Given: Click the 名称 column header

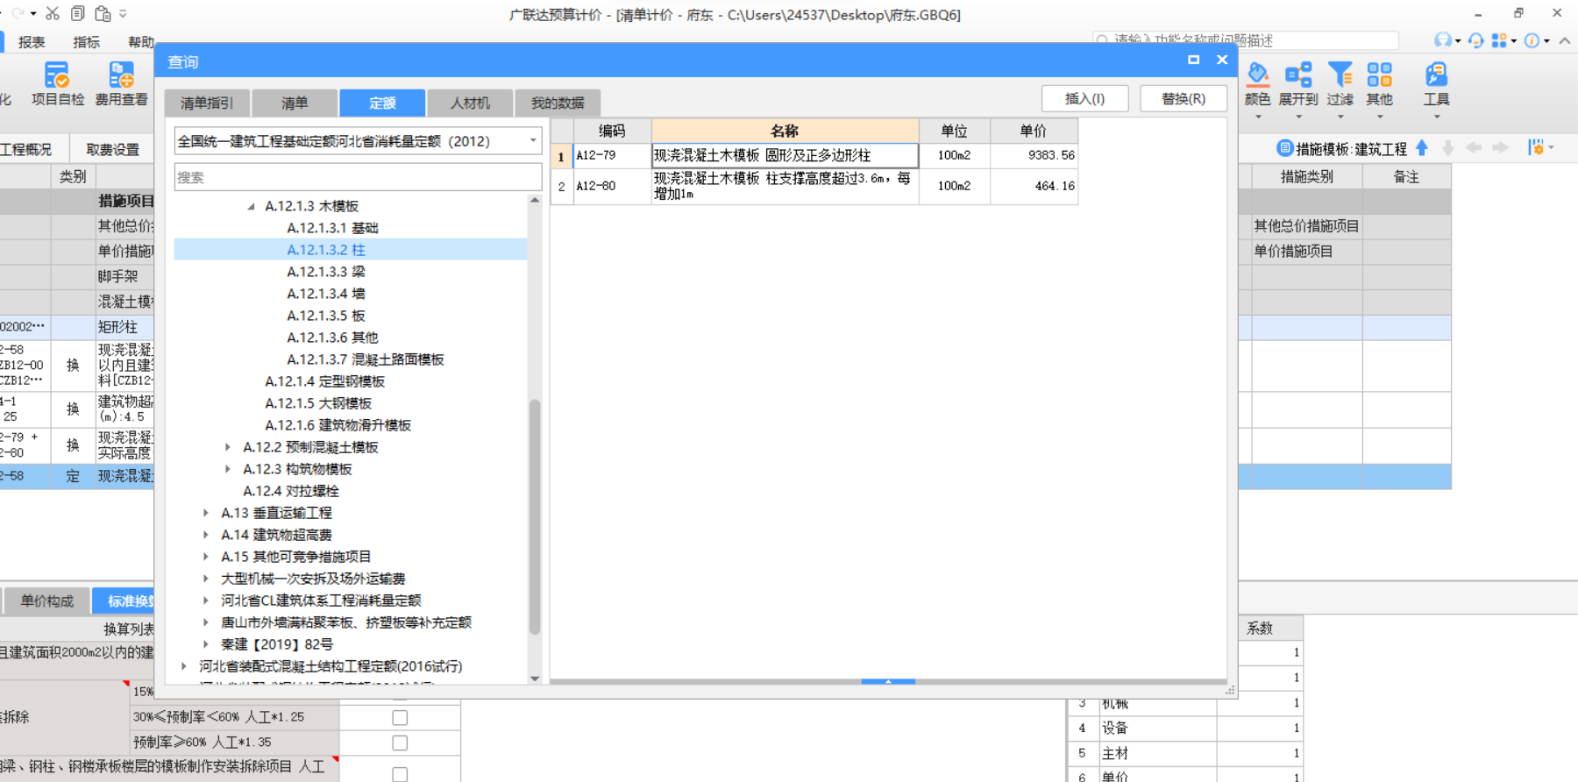Looking at the screenshot, I should 785,131.
